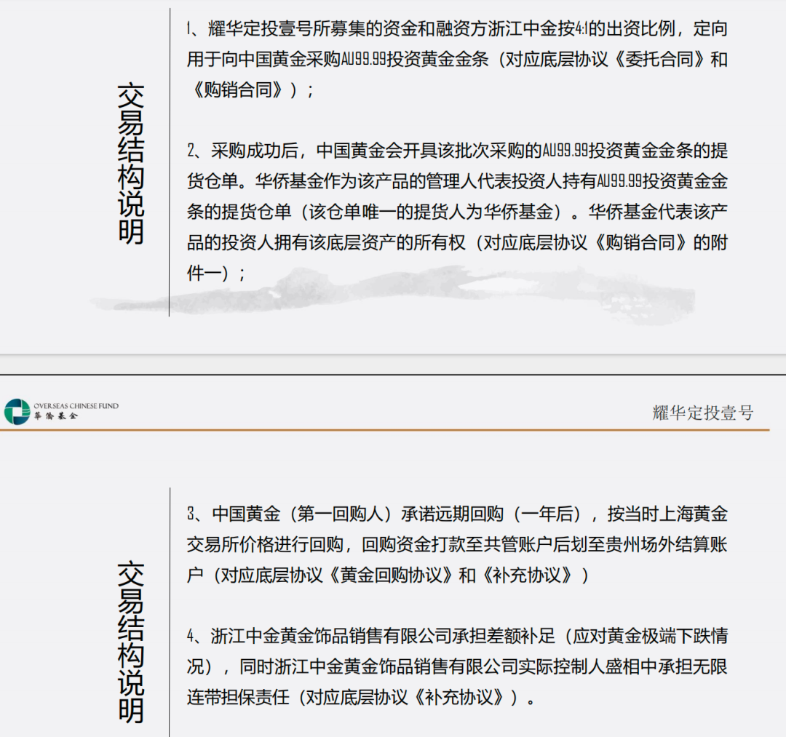Click paragraph 1 about 耀华定投壹号 fundraising

tap(457, 59)
